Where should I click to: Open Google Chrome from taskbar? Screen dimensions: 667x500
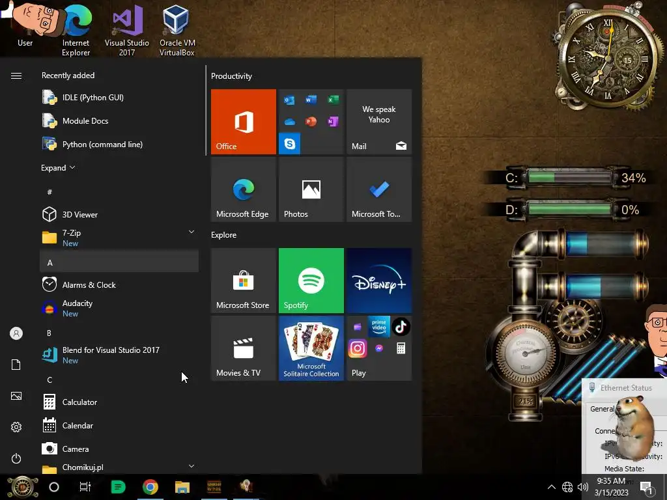point(150,487)
